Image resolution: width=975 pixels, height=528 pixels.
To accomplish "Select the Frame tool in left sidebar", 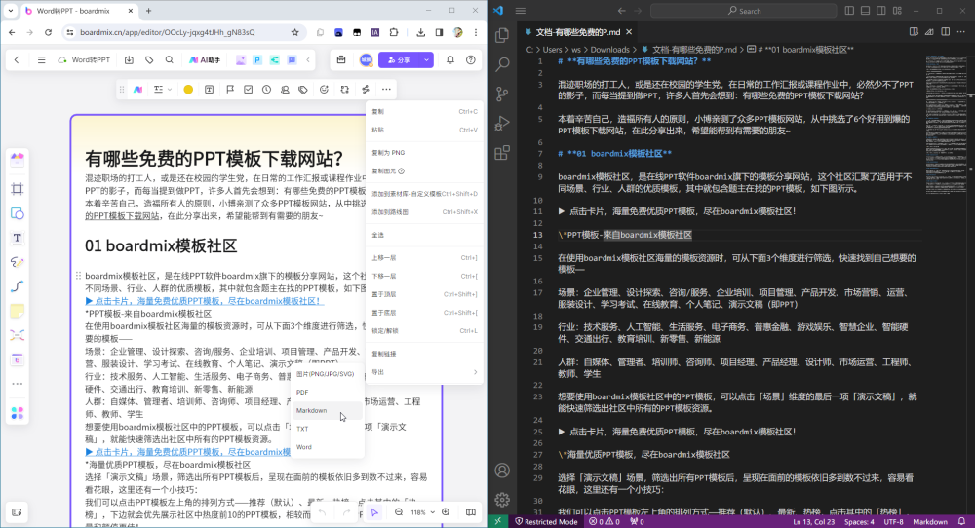I will click(x=17, y=188).
